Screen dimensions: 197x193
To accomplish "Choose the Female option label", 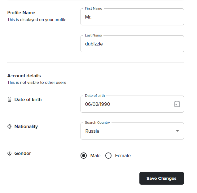I will [123, 156].
